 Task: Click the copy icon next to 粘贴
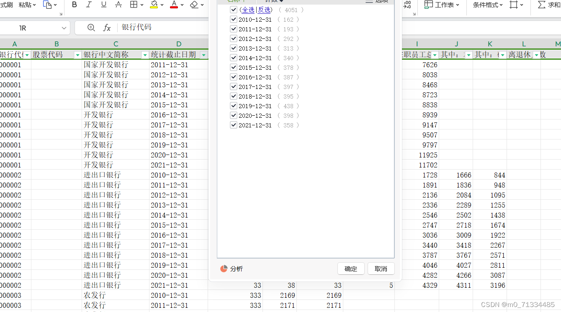pos(47,5)
